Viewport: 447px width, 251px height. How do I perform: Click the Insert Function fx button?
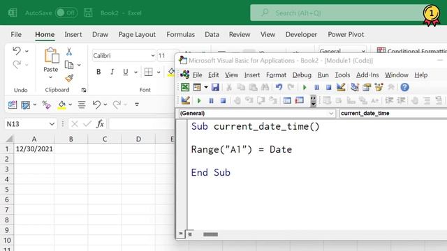pos(100,124)
